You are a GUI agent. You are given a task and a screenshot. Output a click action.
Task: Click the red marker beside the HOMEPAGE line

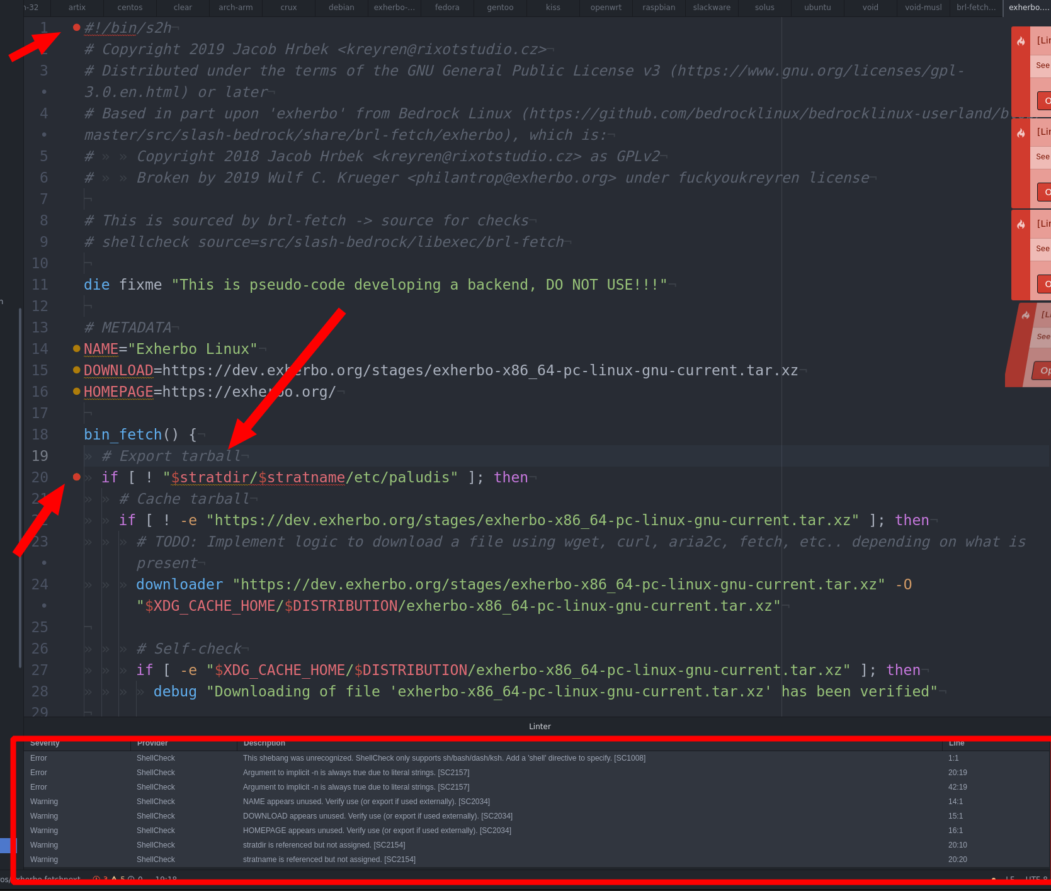point(76,391)
